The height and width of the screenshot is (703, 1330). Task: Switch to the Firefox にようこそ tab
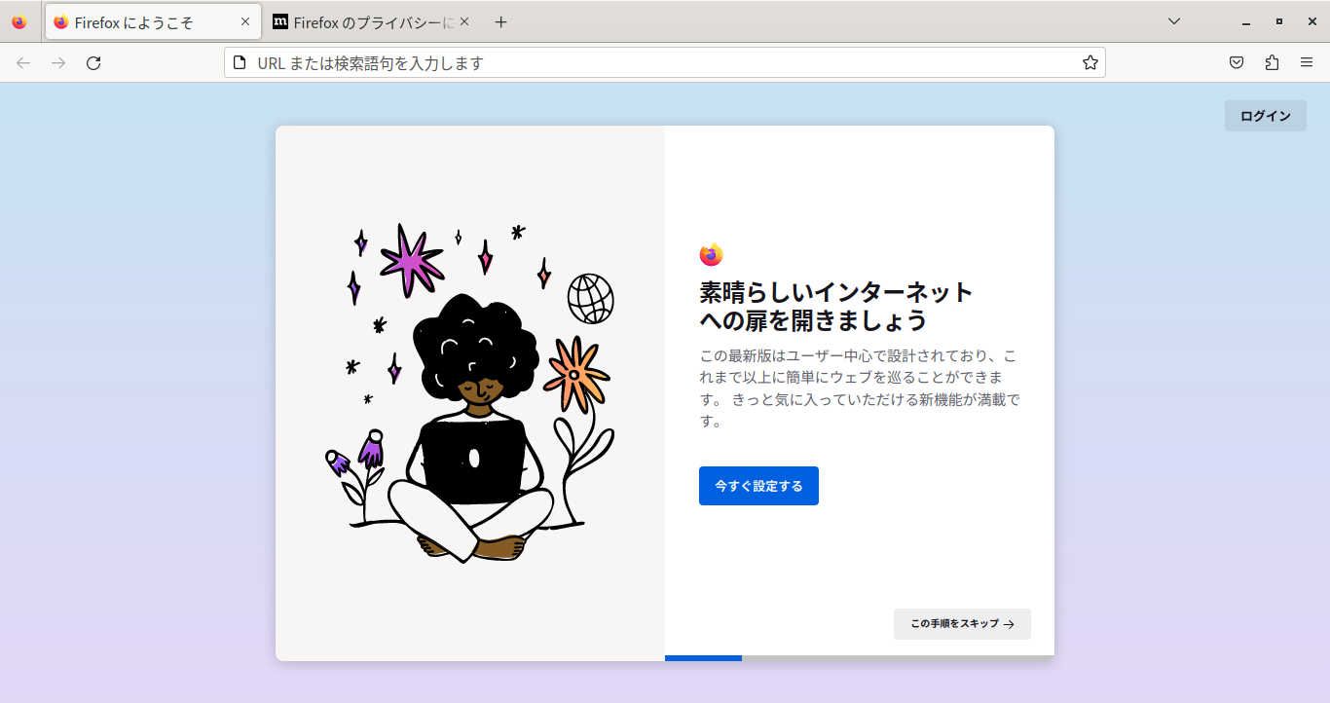(x=153, y=21)
